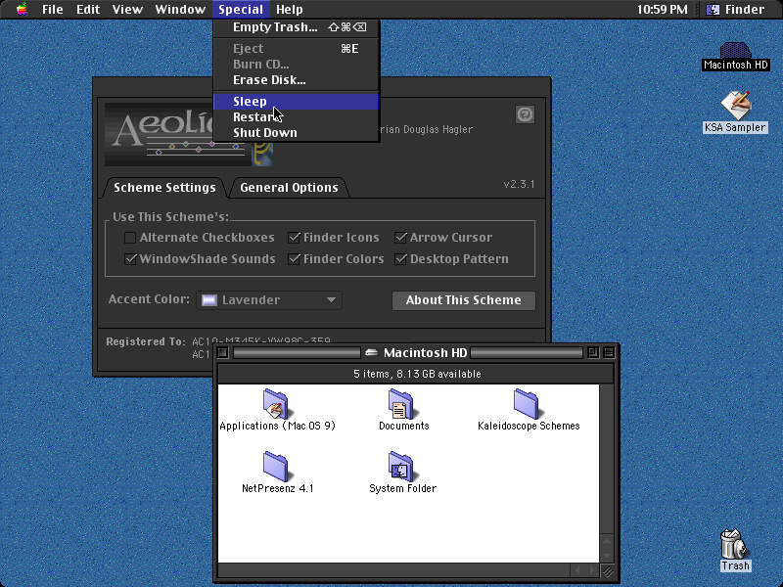
Task: Click the About This Scheme button
Action: coord(463,300)
